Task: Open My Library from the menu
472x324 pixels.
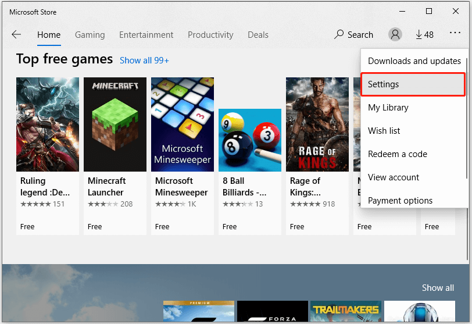Action: point(388,108)
